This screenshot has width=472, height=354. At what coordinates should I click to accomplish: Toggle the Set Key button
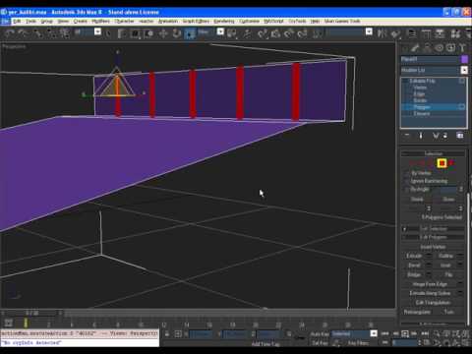320,343
